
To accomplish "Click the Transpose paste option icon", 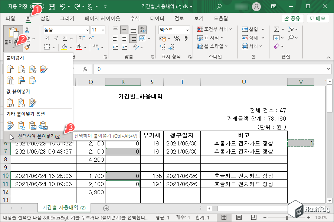I will click(x=33, y=80).
